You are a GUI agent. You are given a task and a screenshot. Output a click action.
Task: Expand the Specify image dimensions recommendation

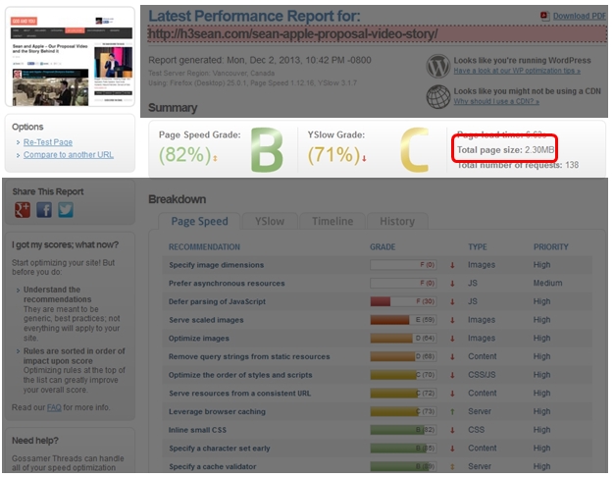[216, 265]
